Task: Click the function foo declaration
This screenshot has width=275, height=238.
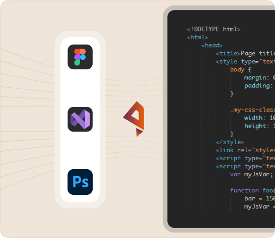Action: tap(252, 190)
